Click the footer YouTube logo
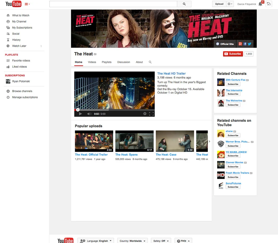Viewport: 278px width, 243px height. pos(66,241)
